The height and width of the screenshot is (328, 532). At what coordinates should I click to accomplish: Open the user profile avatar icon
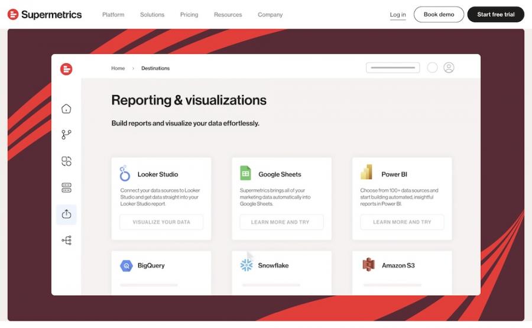[449, 67]
